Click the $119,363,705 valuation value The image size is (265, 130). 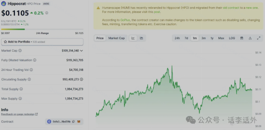pyautogui.click(x=75, y=60)
